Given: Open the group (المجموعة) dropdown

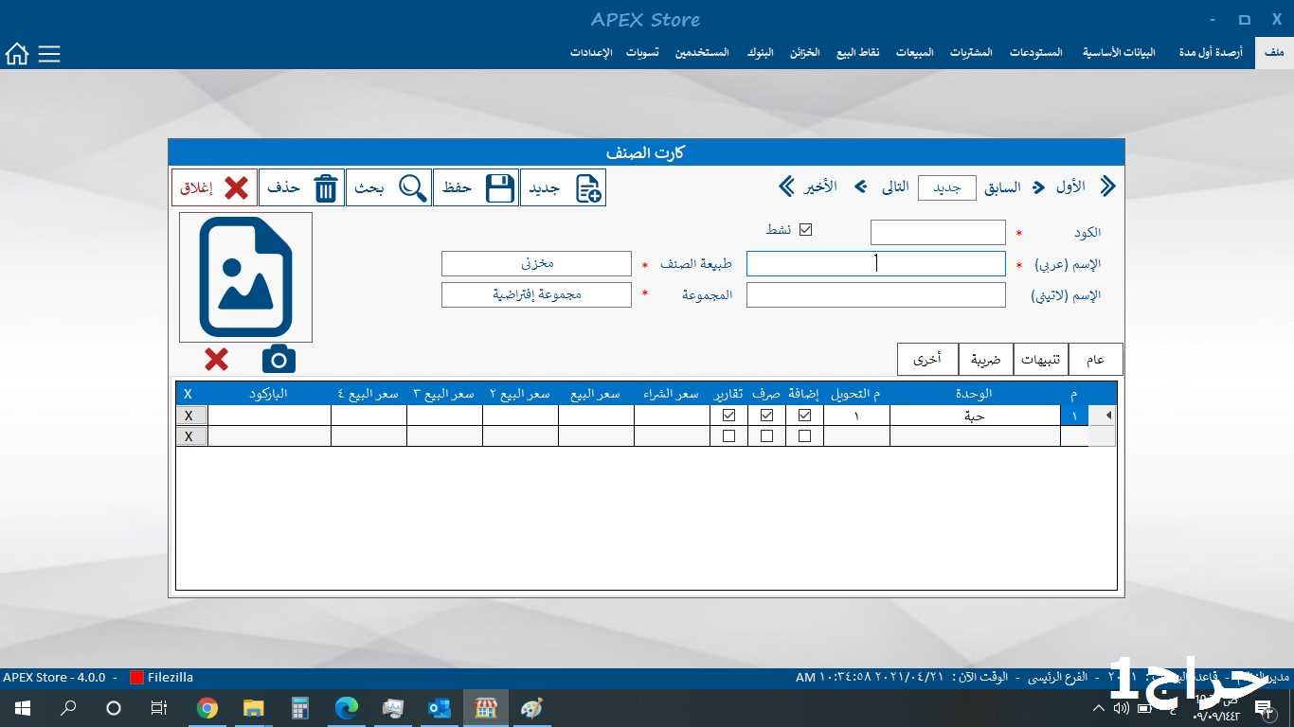Looking at the screenshot, I should (536, 294).
